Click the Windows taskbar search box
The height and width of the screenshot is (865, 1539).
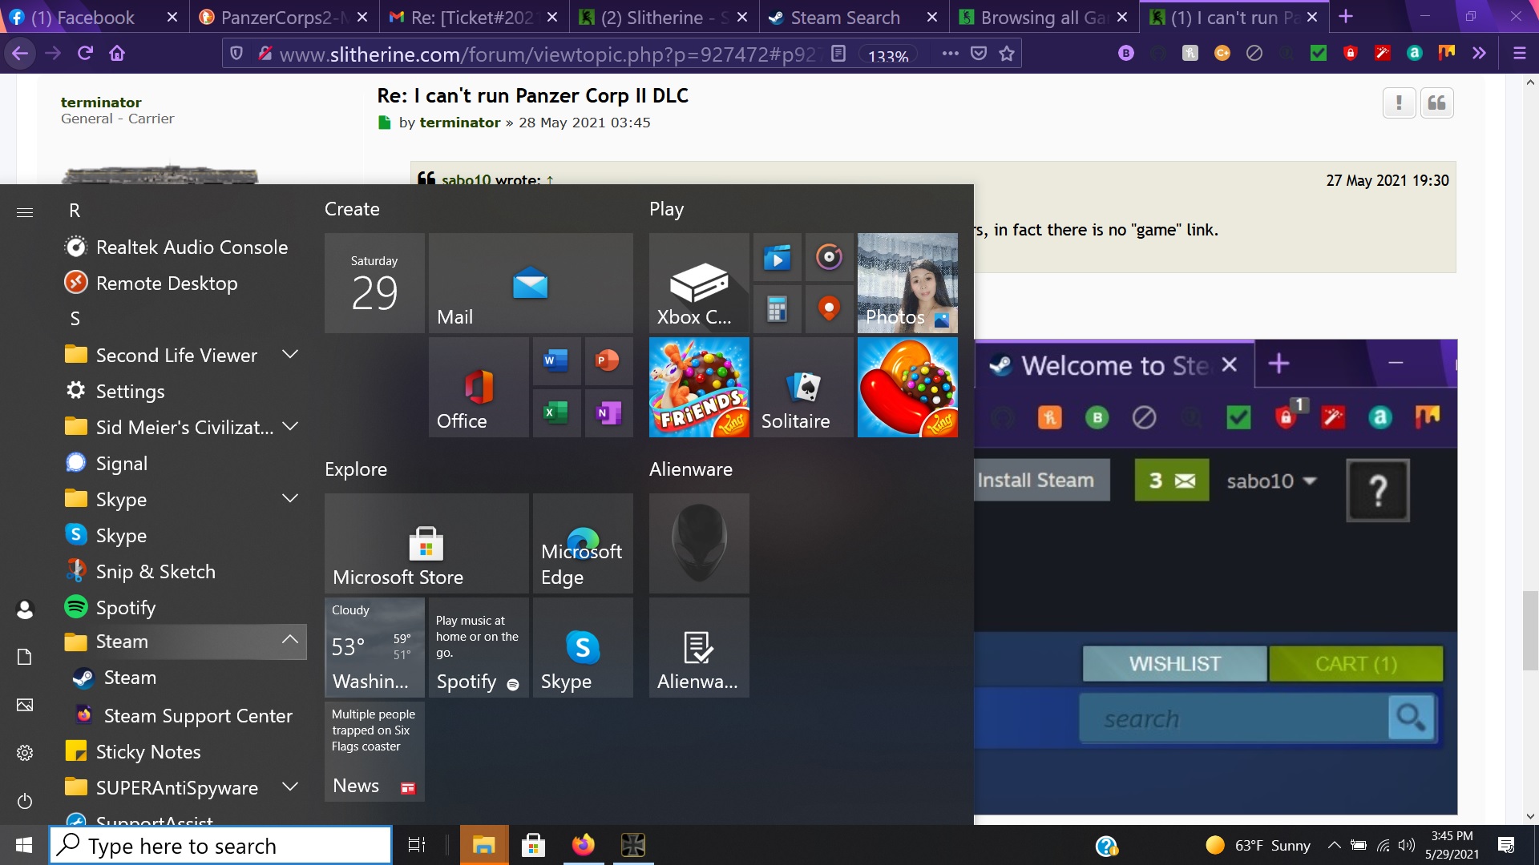click(221, 845)
